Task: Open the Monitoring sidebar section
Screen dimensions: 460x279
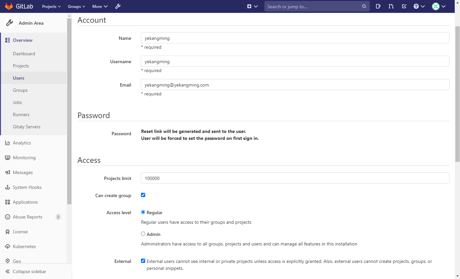Action: [24, 157]
